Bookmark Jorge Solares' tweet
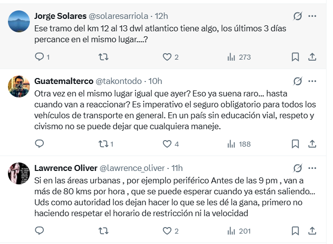Screen dimensions: 333x244 [295, 57]
